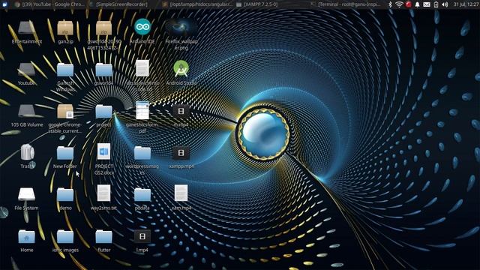Switch to the /opt/lampp/htdocs/angular taskbar window
This screenshot has width=480, height=270.
(198, 4)
